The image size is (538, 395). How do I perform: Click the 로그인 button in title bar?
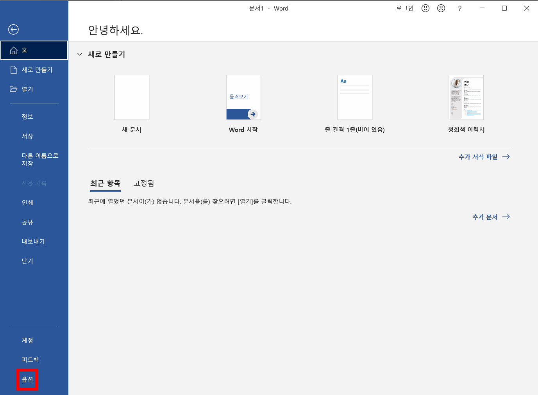point(405,8)
